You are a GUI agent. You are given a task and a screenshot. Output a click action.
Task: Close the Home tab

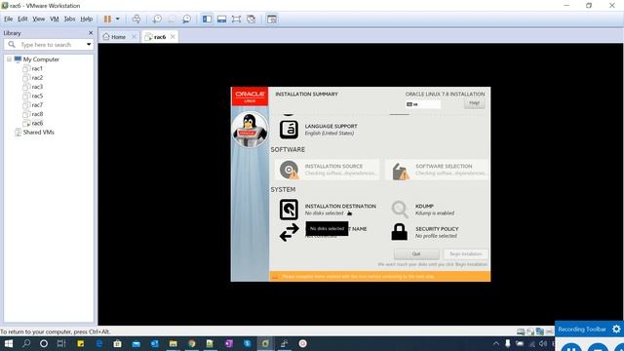coord(134,37)
